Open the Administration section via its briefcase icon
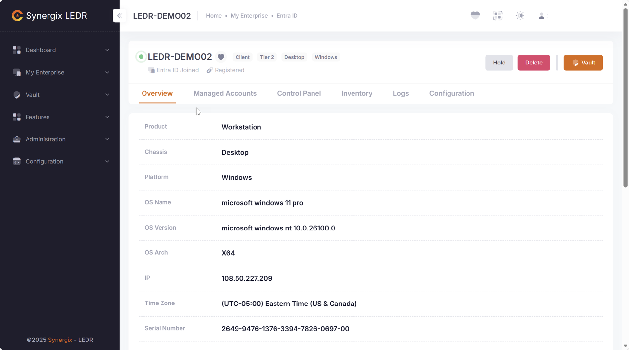Screen dimensions: 629x350 tap(17, 139)
